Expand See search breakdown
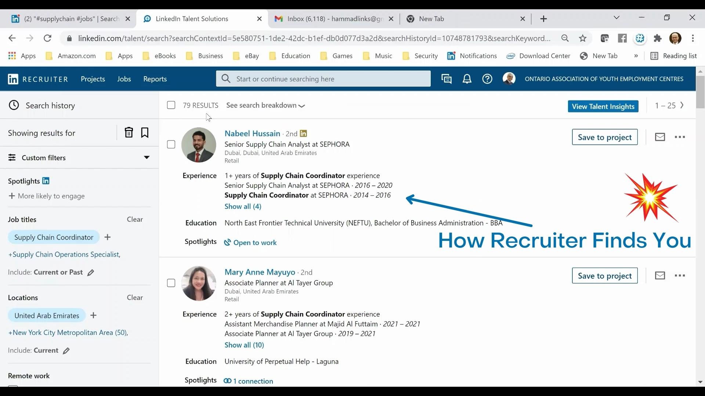This screenshot has width=705, height=396. pyautogui.click(x=265, y=106)
